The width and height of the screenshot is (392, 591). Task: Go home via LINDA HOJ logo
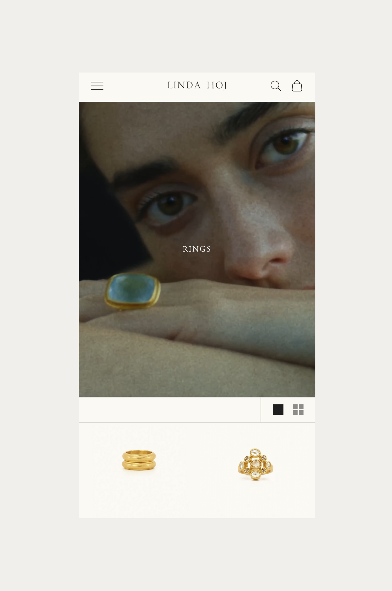197,85
